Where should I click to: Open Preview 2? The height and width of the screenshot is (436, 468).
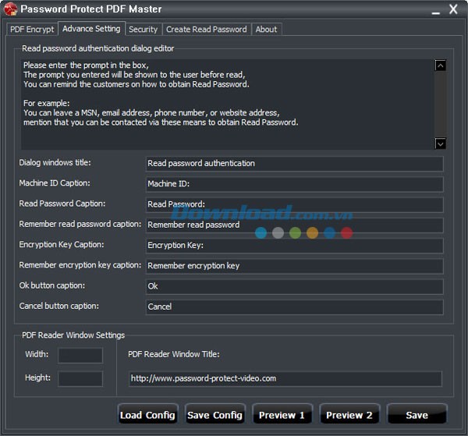click(349, 414)
